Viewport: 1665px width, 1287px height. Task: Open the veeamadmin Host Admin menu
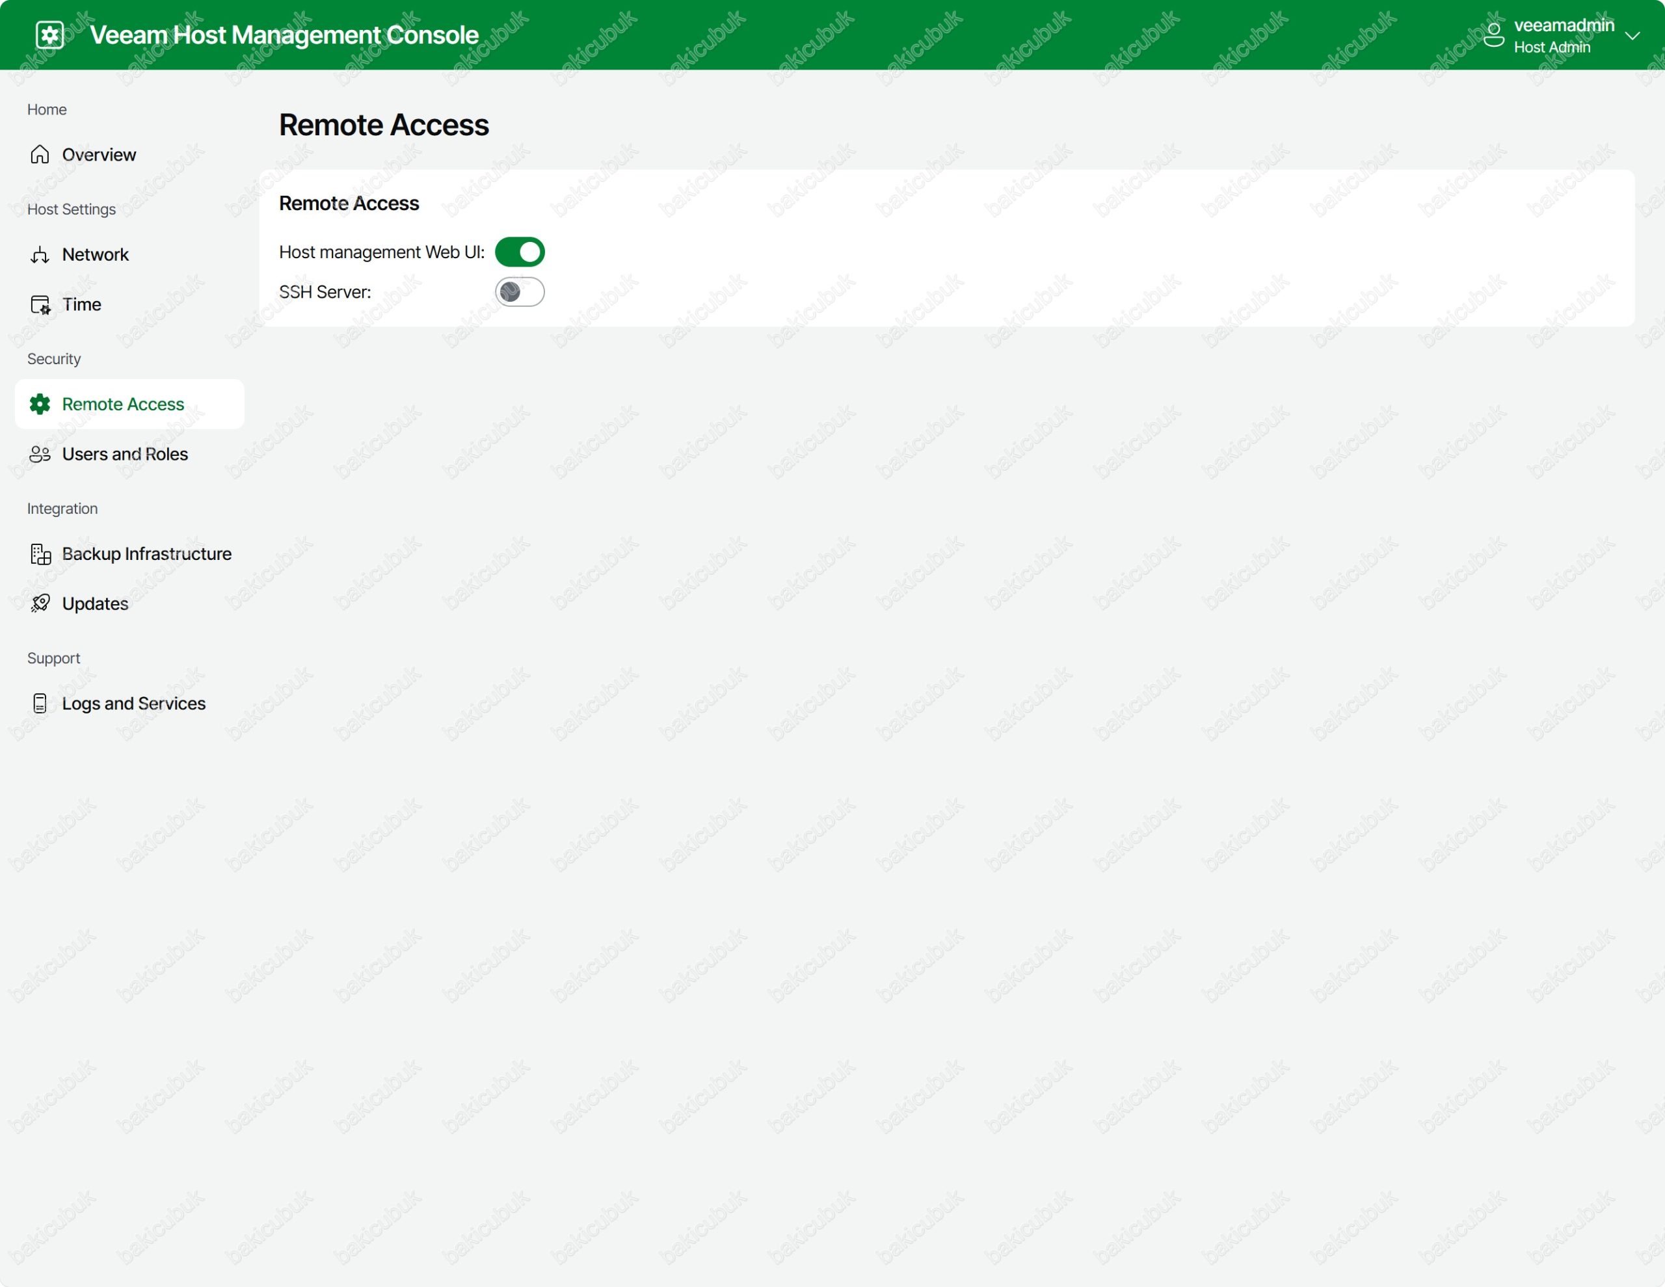tap(1563, 36)
